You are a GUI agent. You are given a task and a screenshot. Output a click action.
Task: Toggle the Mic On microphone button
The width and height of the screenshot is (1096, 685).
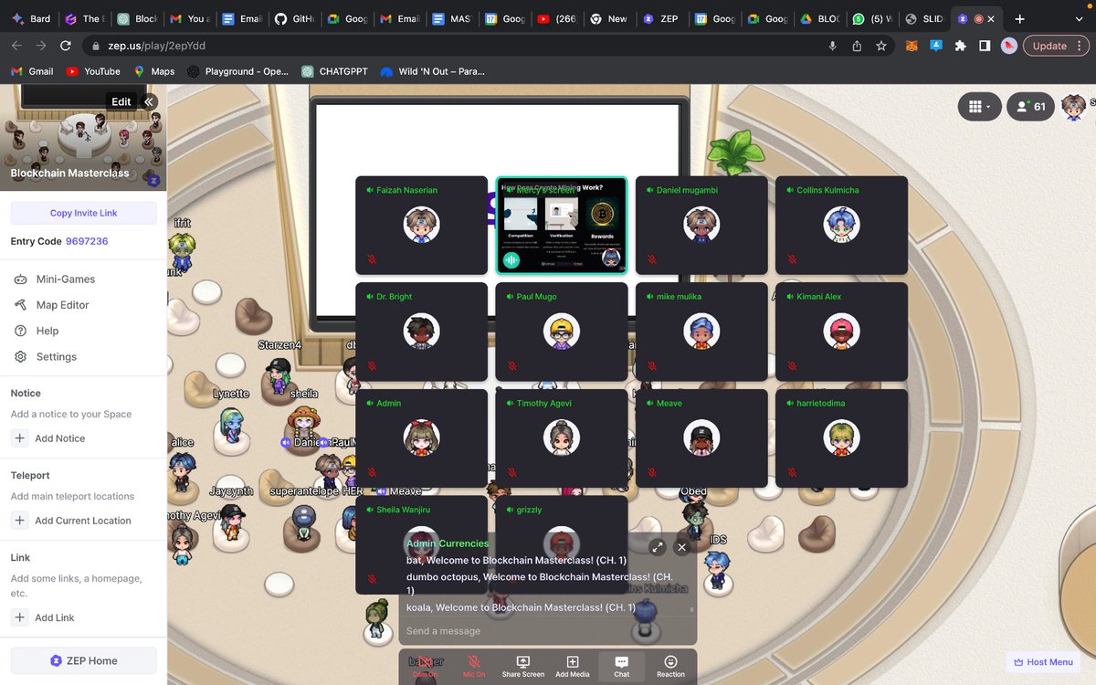(474, 666)
